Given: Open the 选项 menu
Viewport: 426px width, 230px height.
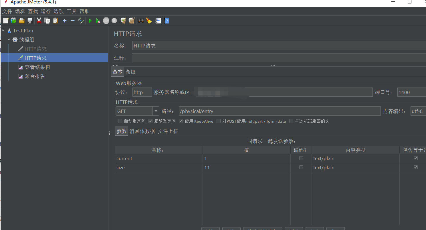Looking at the screenshot, I should pyautogui.click(x=59, y=11).
